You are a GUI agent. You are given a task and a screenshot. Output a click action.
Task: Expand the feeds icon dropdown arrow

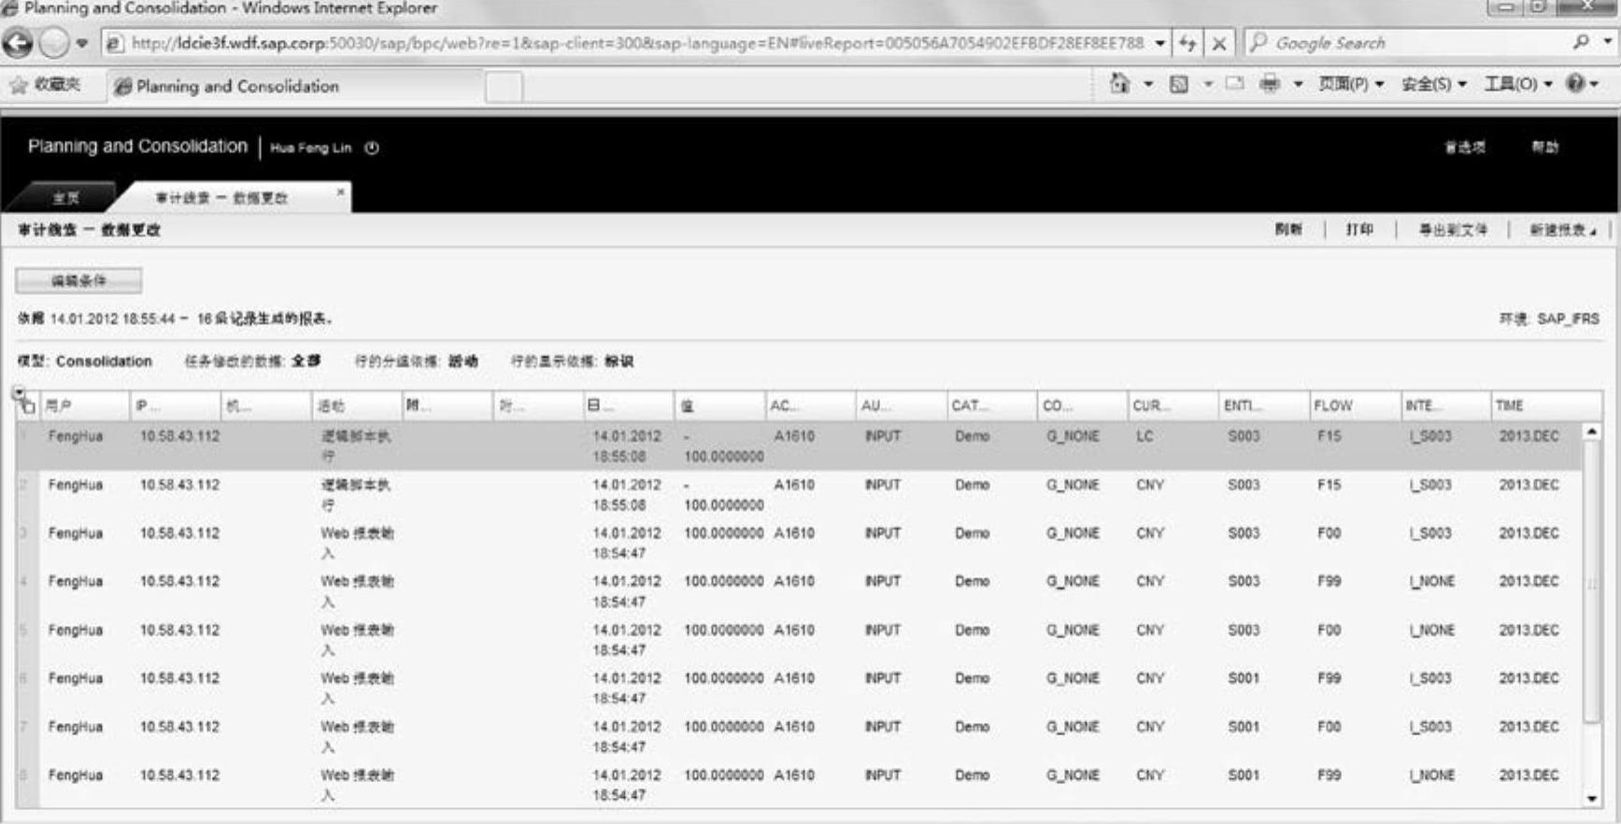tap(1207, 84)
